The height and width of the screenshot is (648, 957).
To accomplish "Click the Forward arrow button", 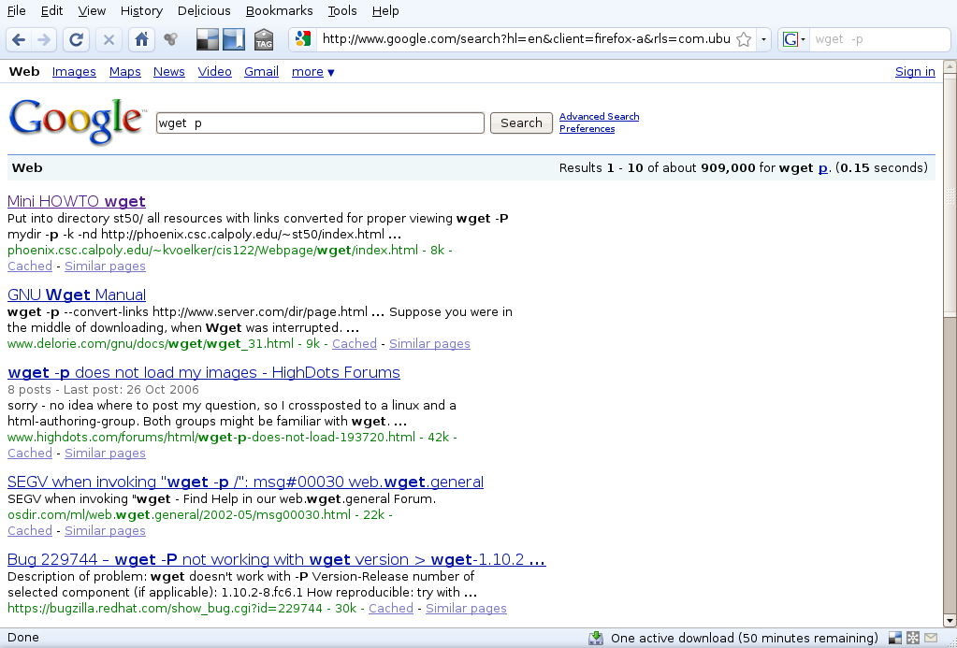I will tap(44, 39).
